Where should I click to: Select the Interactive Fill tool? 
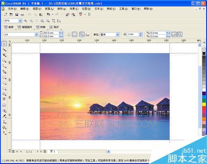click(x=4, y=133)
